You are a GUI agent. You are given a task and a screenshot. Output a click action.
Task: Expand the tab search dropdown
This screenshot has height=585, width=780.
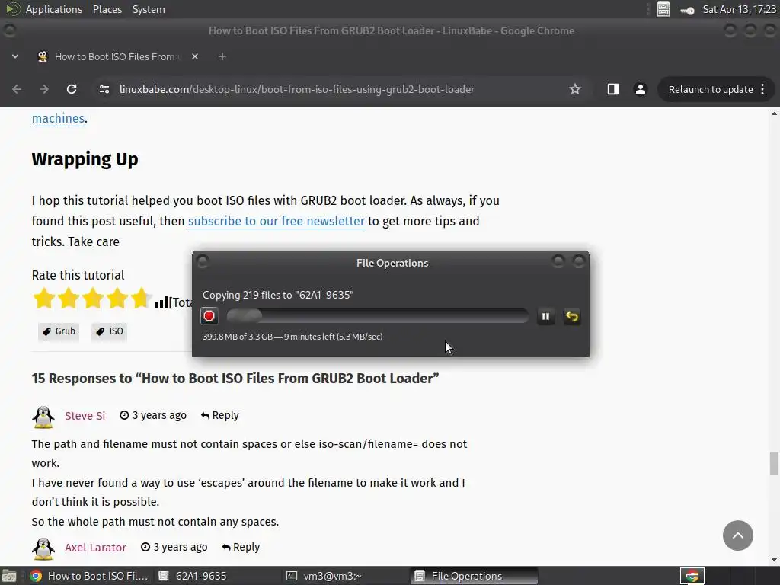15,56
